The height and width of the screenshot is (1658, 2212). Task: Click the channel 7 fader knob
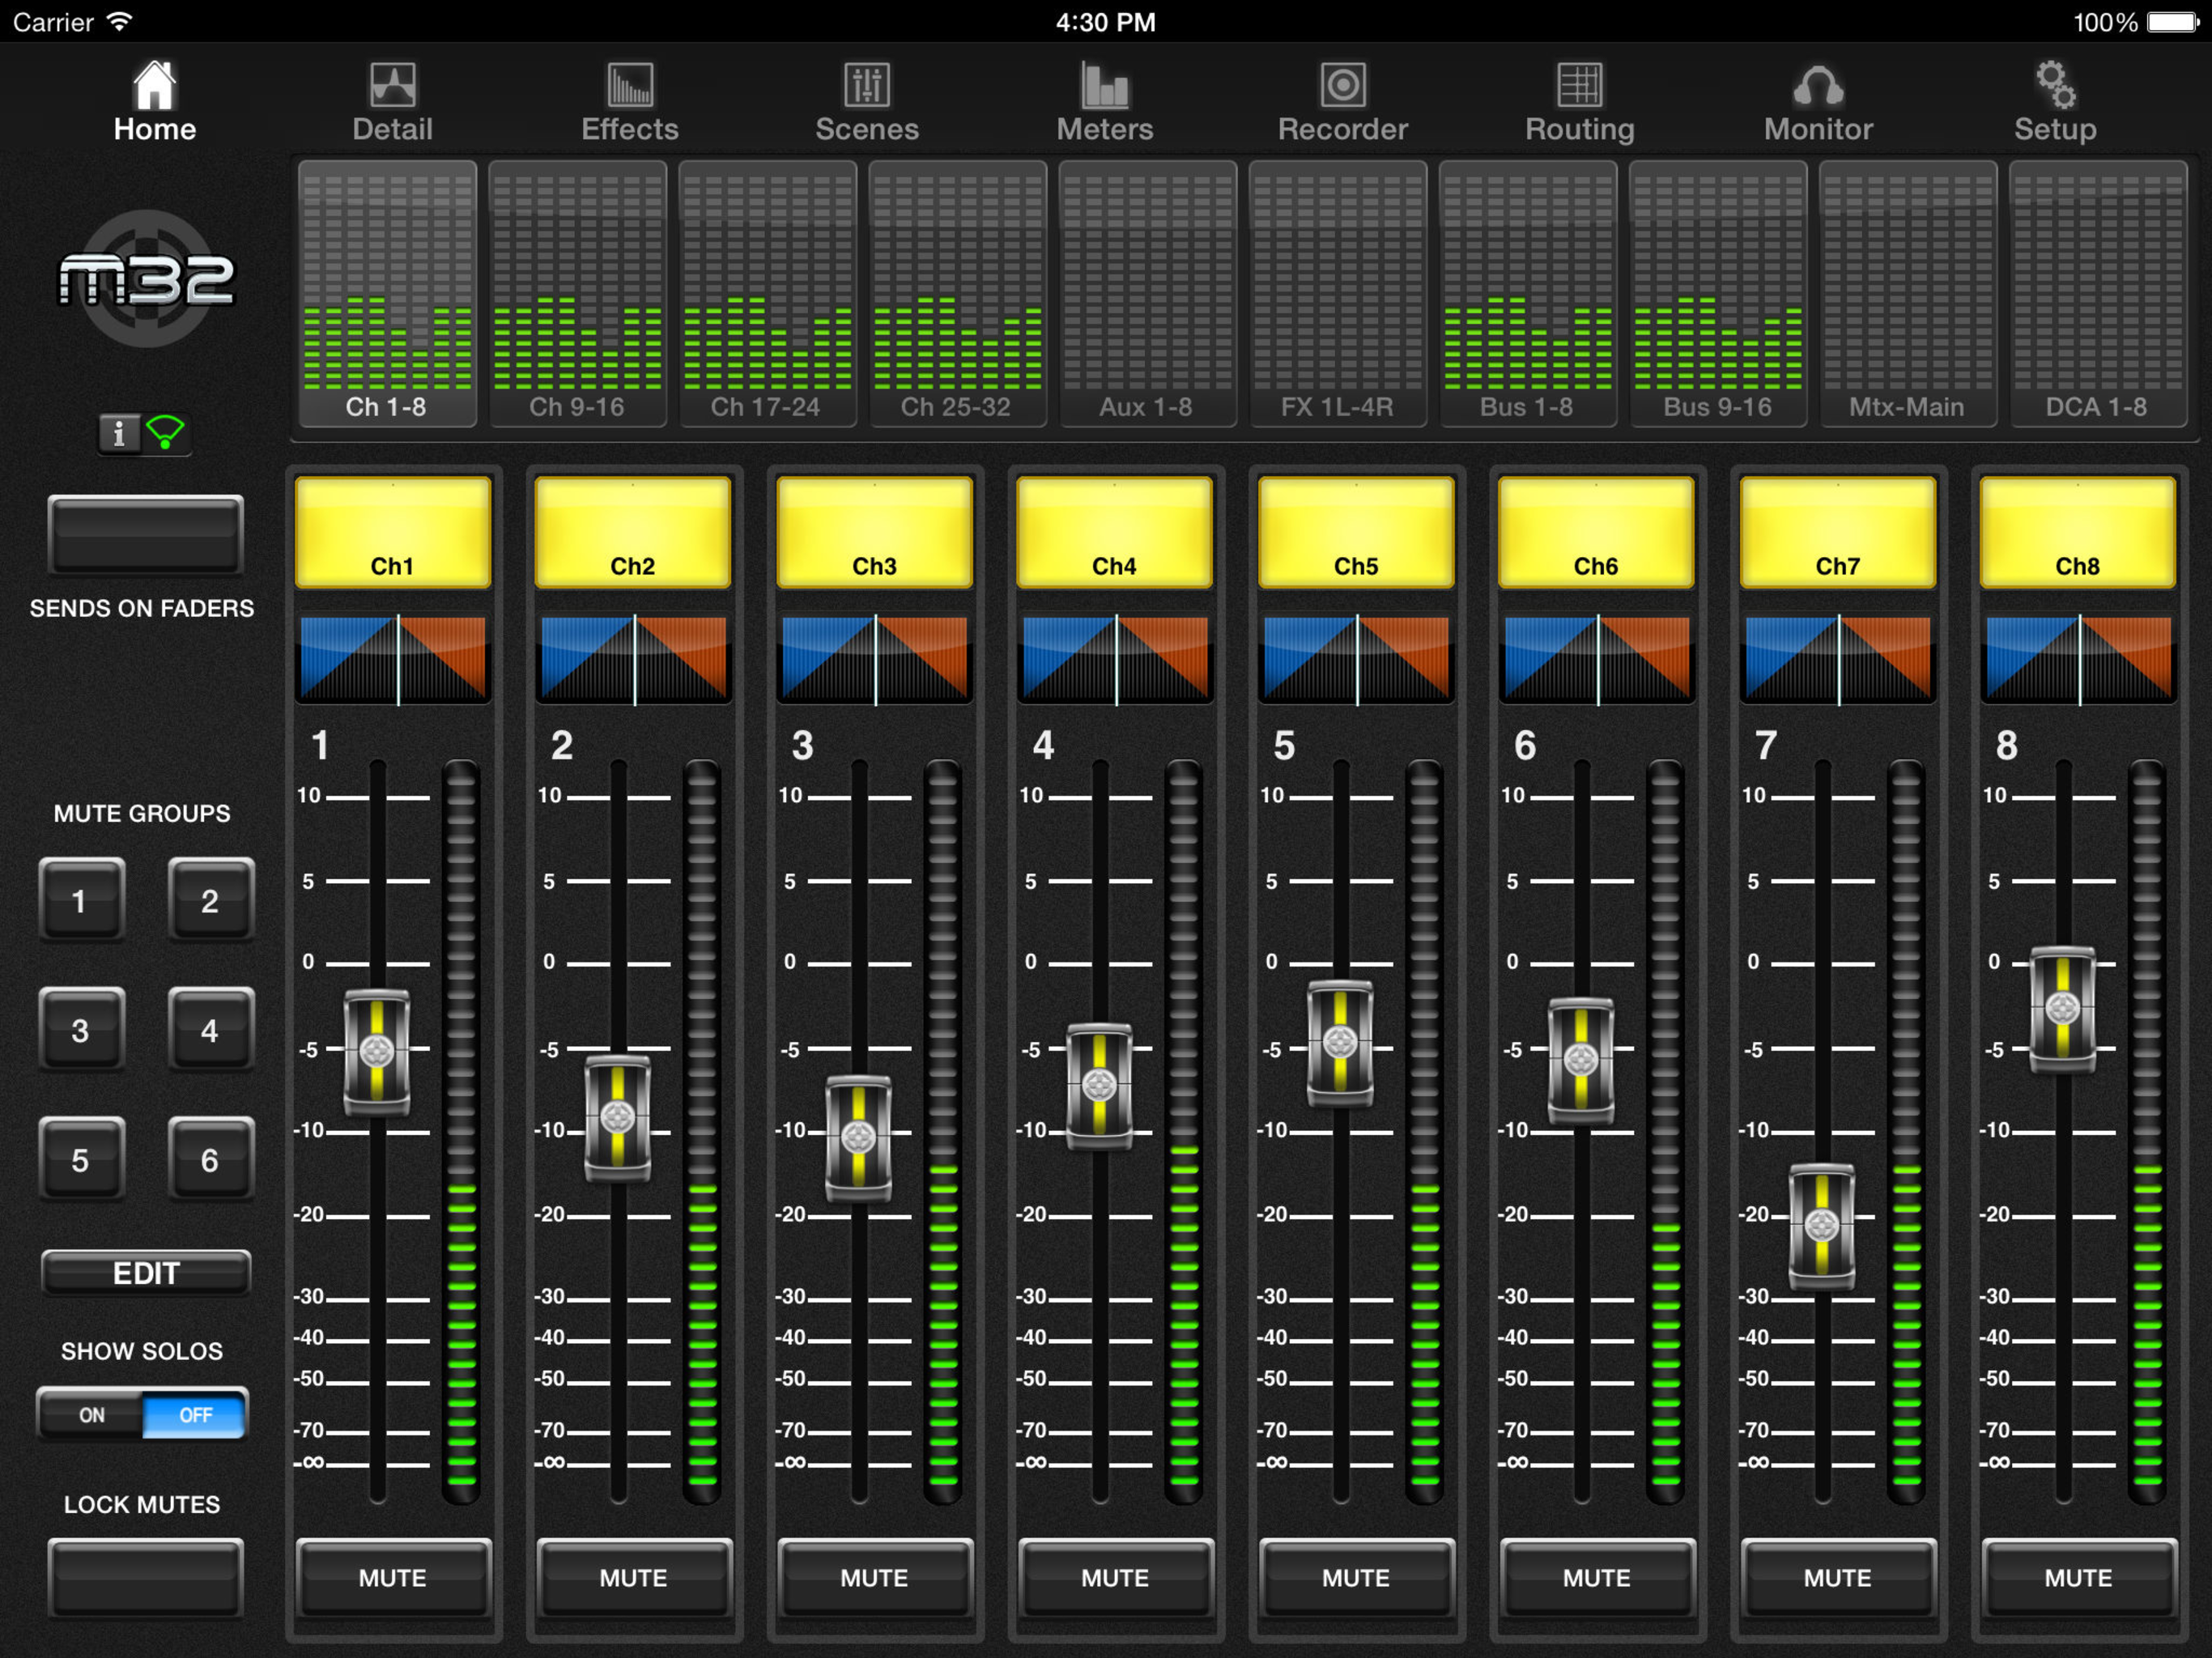point(1821,1225)
